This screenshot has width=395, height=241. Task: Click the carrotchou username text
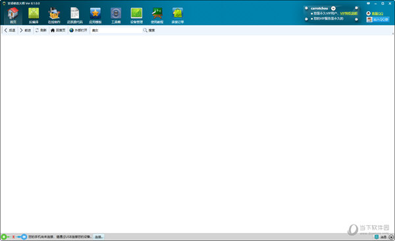tap(319, 9)
